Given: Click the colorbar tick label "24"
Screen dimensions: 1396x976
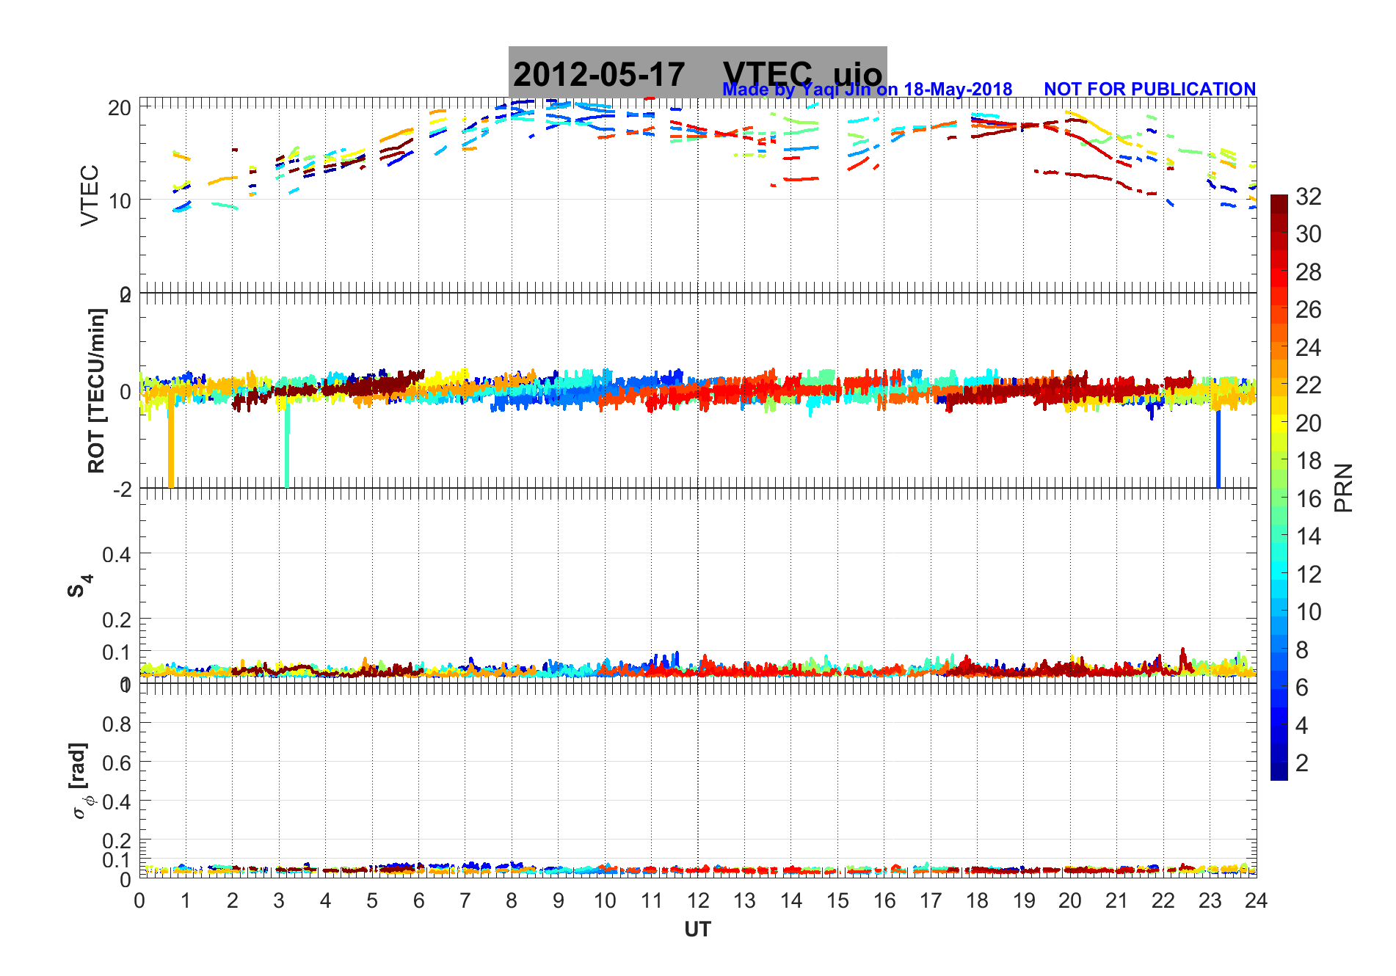Looking at the screenshot, I should tap(1309, 348).
